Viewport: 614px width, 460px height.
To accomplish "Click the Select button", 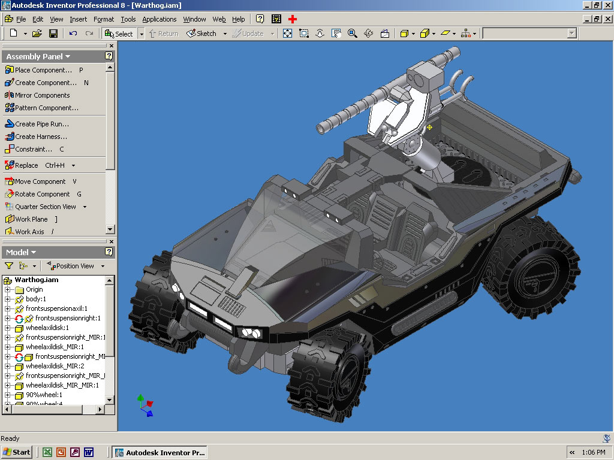I will [x=119, y=34].
